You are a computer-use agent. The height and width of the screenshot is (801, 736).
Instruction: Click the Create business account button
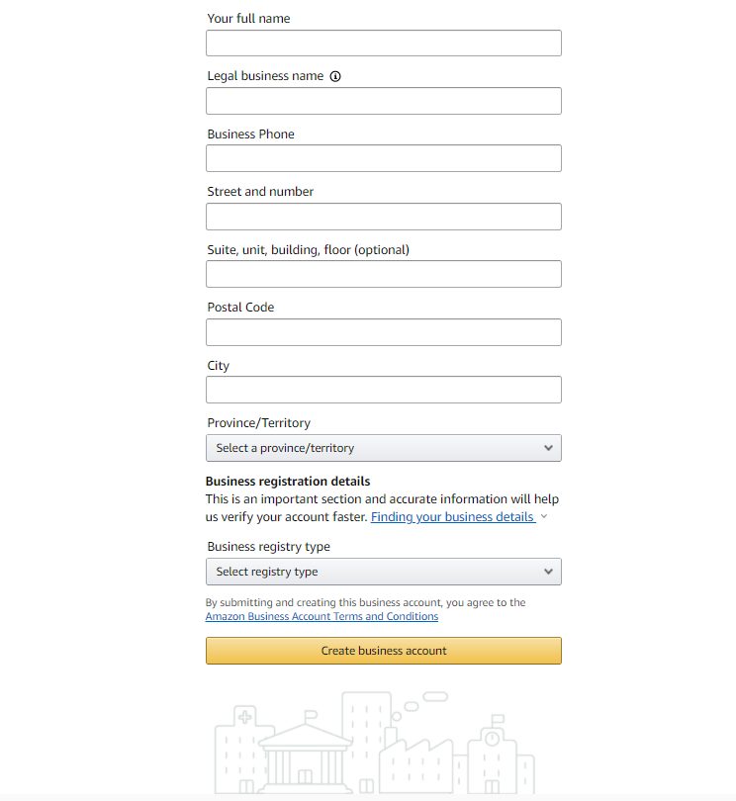tap(383, 650)
